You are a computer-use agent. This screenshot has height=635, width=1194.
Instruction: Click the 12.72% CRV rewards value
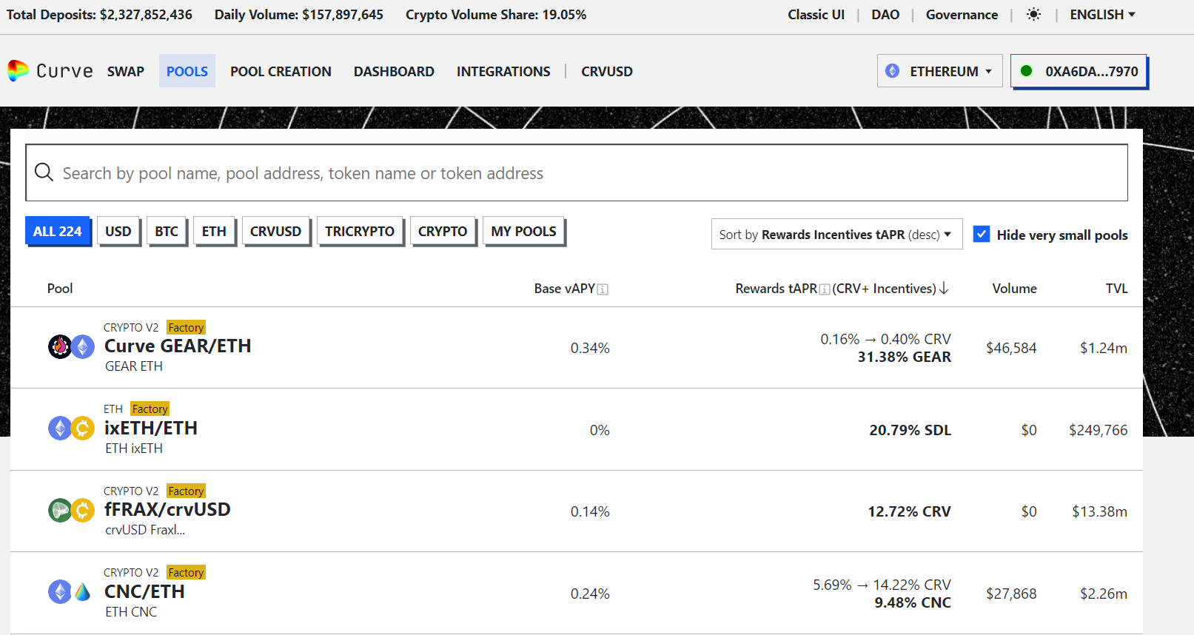(x=910, y=511)
